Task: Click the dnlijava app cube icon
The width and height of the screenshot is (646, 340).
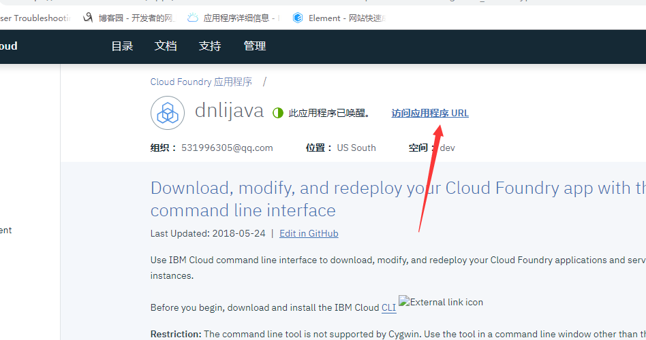Action: (168, 113)
